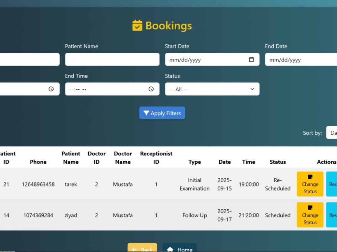Click Mustafa in tarek's row

pos(123,184)
